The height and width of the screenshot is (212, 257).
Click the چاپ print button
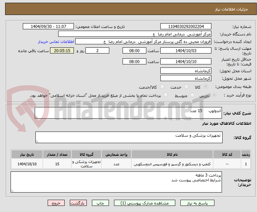[100, 203]
